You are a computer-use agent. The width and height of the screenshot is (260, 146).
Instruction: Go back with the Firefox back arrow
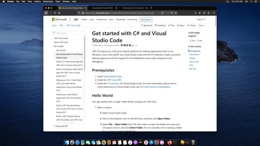coord(46,13)
